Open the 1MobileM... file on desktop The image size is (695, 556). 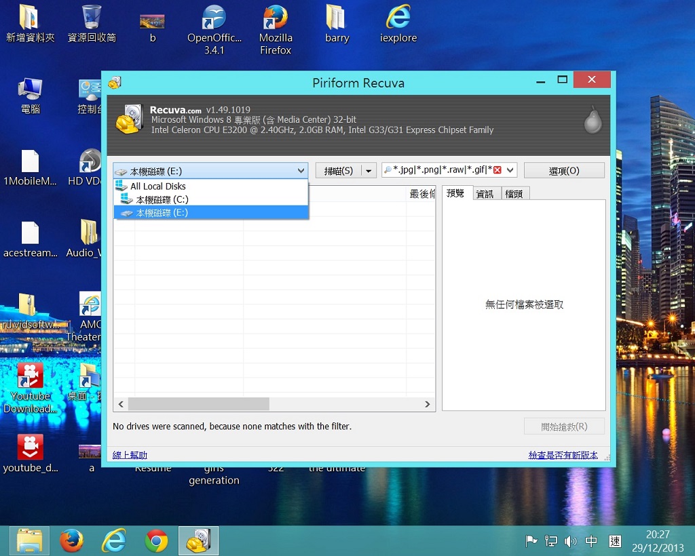coord(30,167)
